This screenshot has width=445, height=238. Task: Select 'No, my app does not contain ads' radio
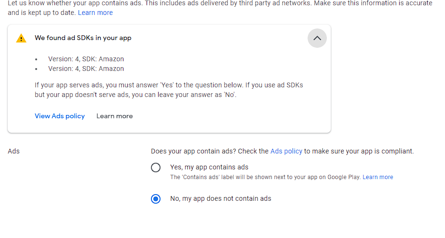coord(156,199)
